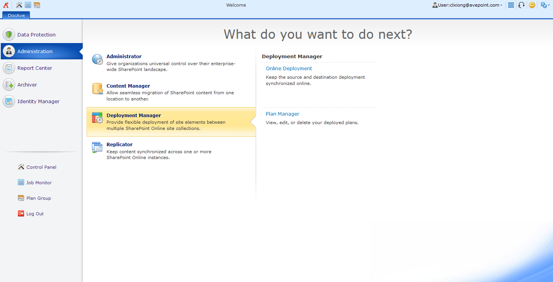This screenshot has height=282, width=553.
Task: Select Identity Manager in the sidebar
Action: [x=41, y=101]
